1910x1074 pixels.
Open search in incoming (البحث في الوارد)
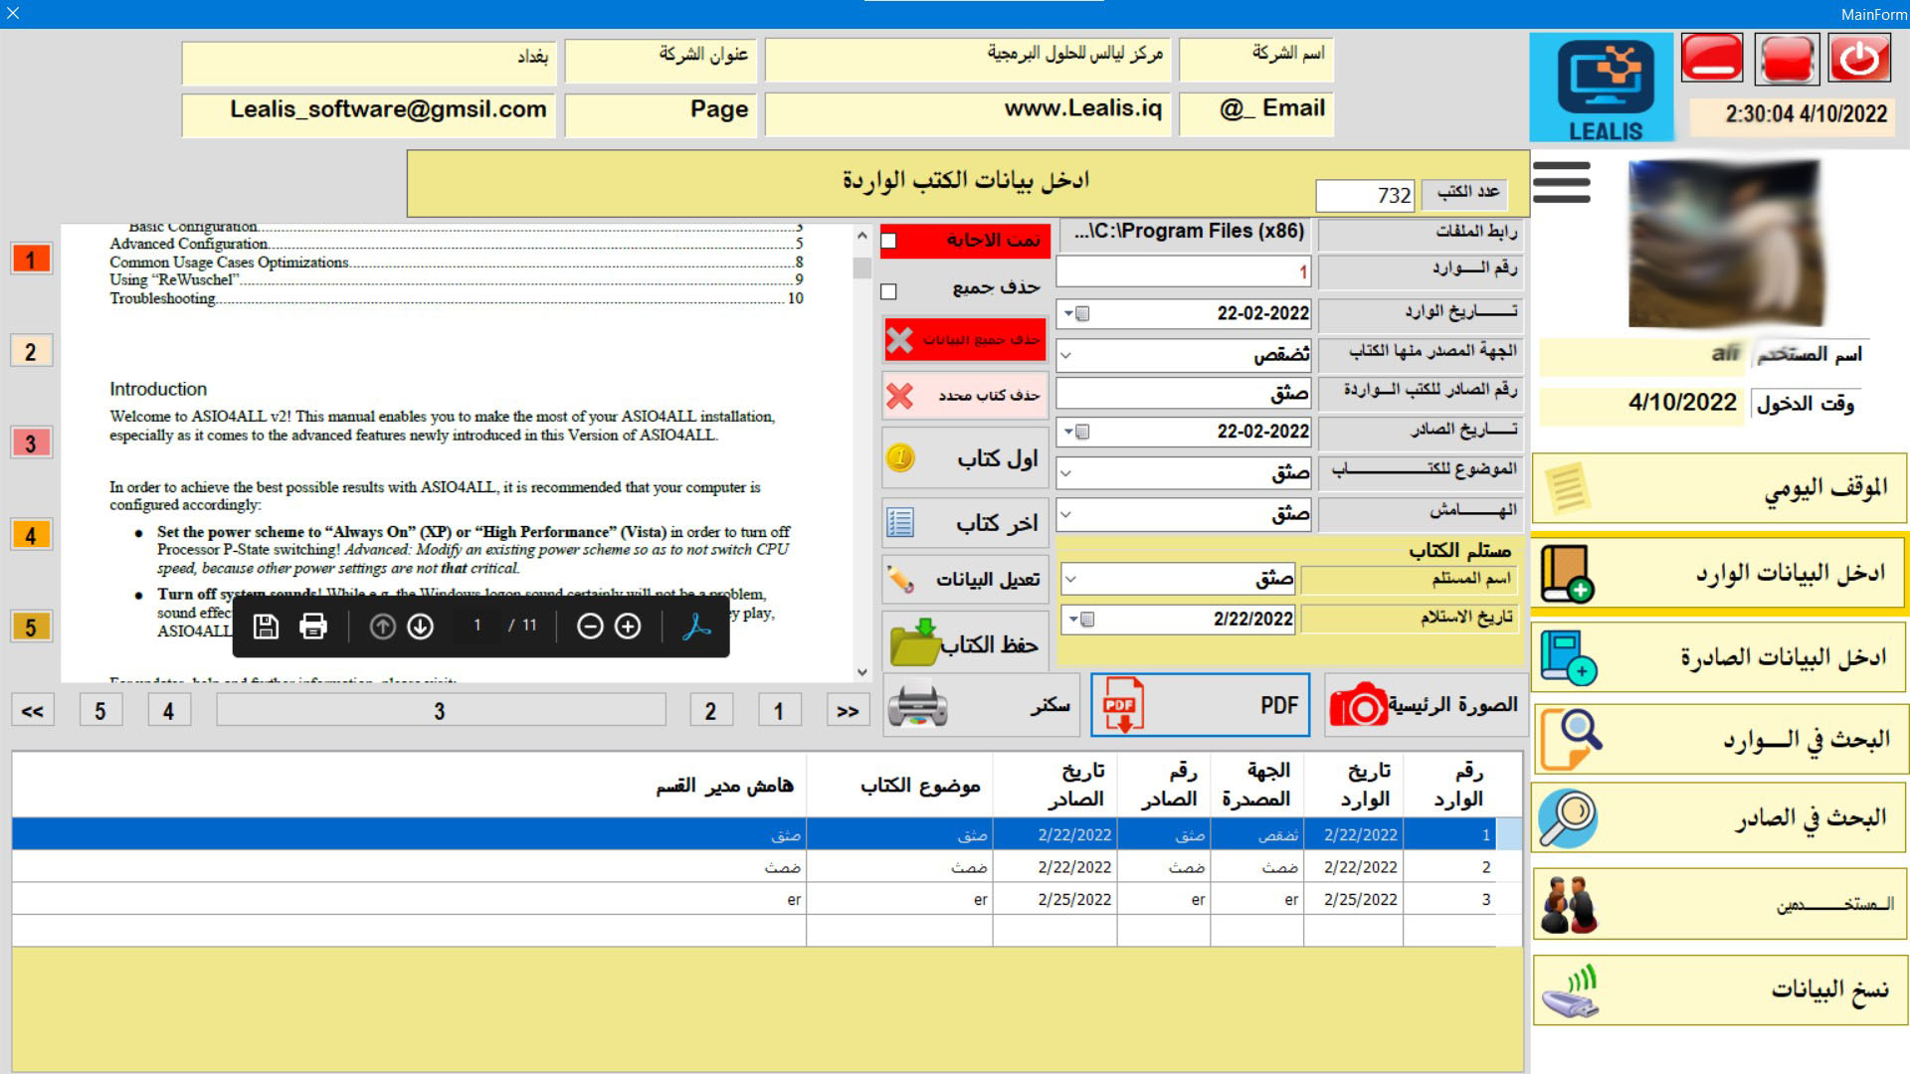pyautogui.click(x=1719, y=739)
